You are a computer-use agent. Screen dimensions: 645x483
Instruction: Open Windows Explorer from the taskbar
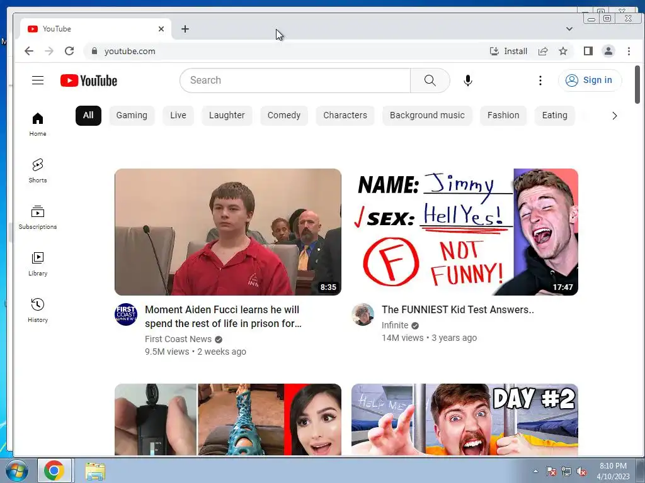coord(95,471)
